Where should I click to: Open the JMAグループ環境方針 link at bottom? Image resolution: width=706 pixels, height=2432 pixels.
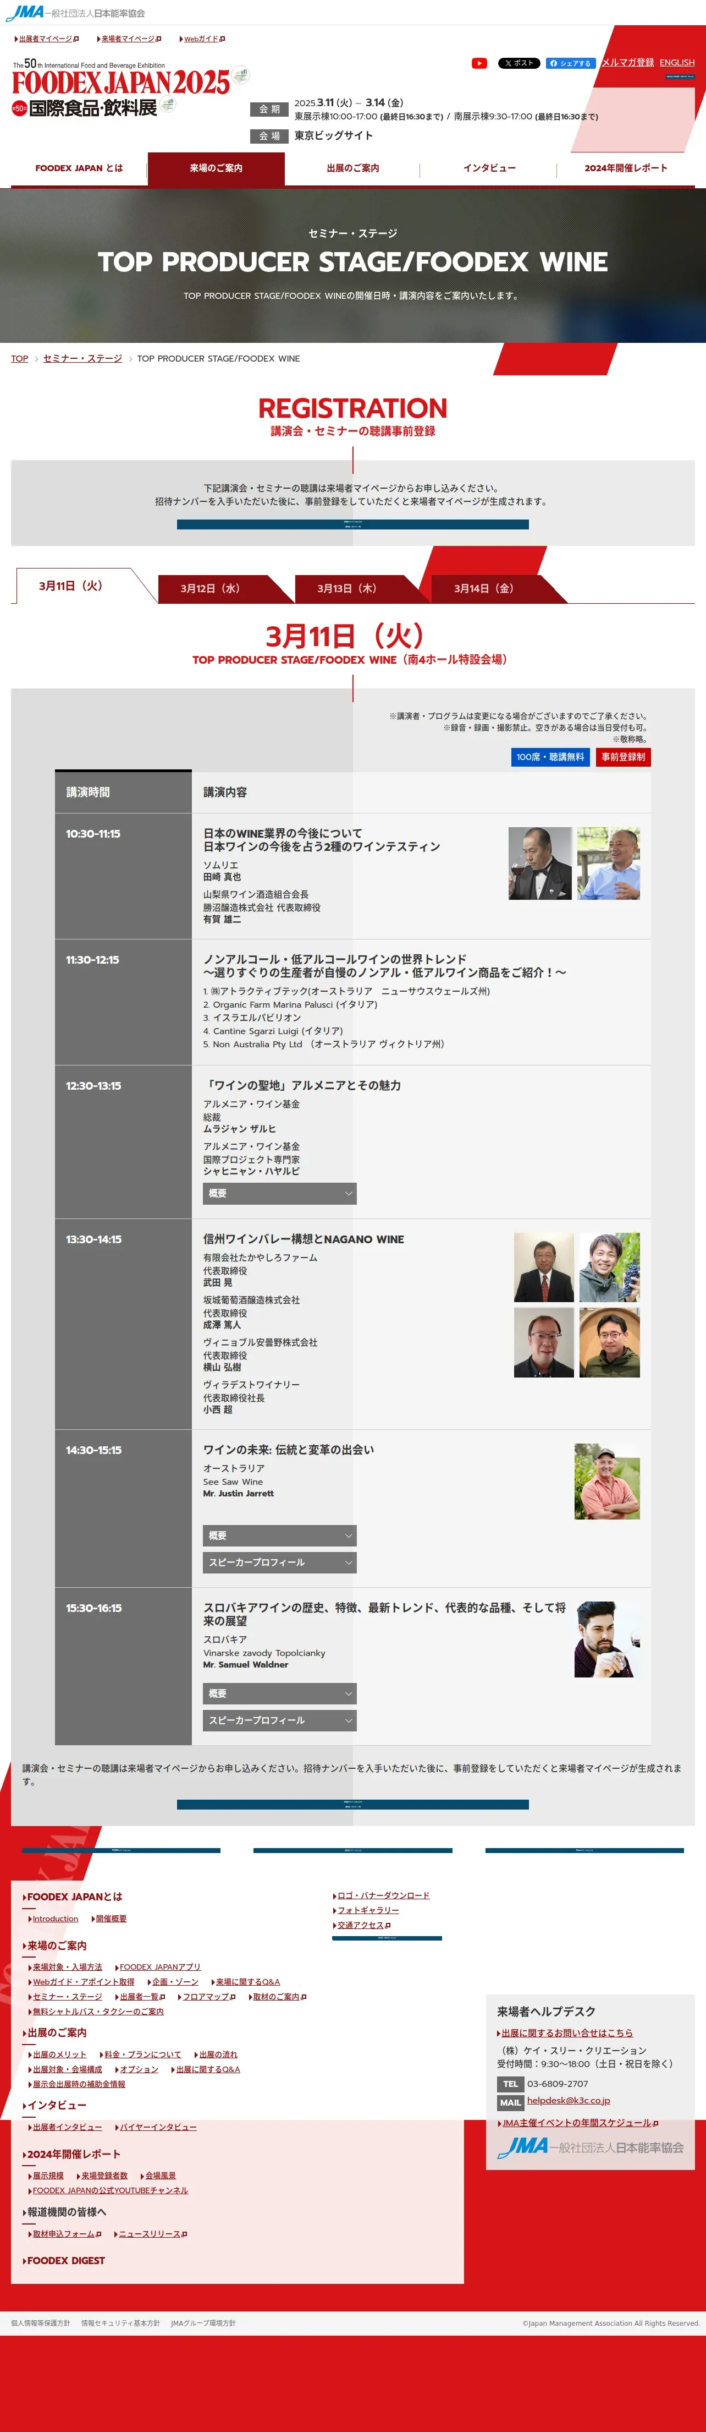[x=203, y=2324]
